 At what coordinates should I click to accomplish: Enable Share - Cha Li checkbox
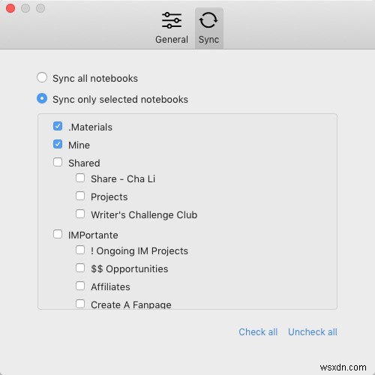point(80,178)
